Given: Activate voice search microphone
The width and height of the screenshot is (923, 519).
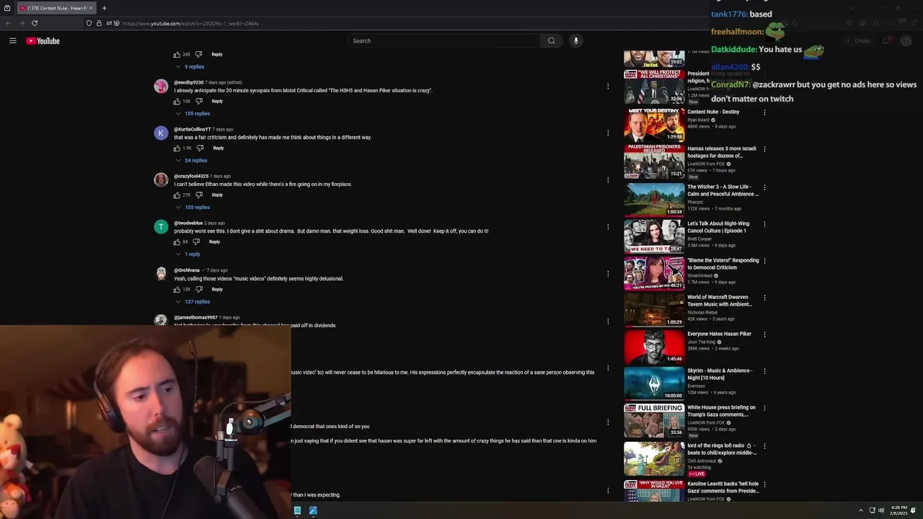Looking at the screenshot, I should tap(576, 41).
